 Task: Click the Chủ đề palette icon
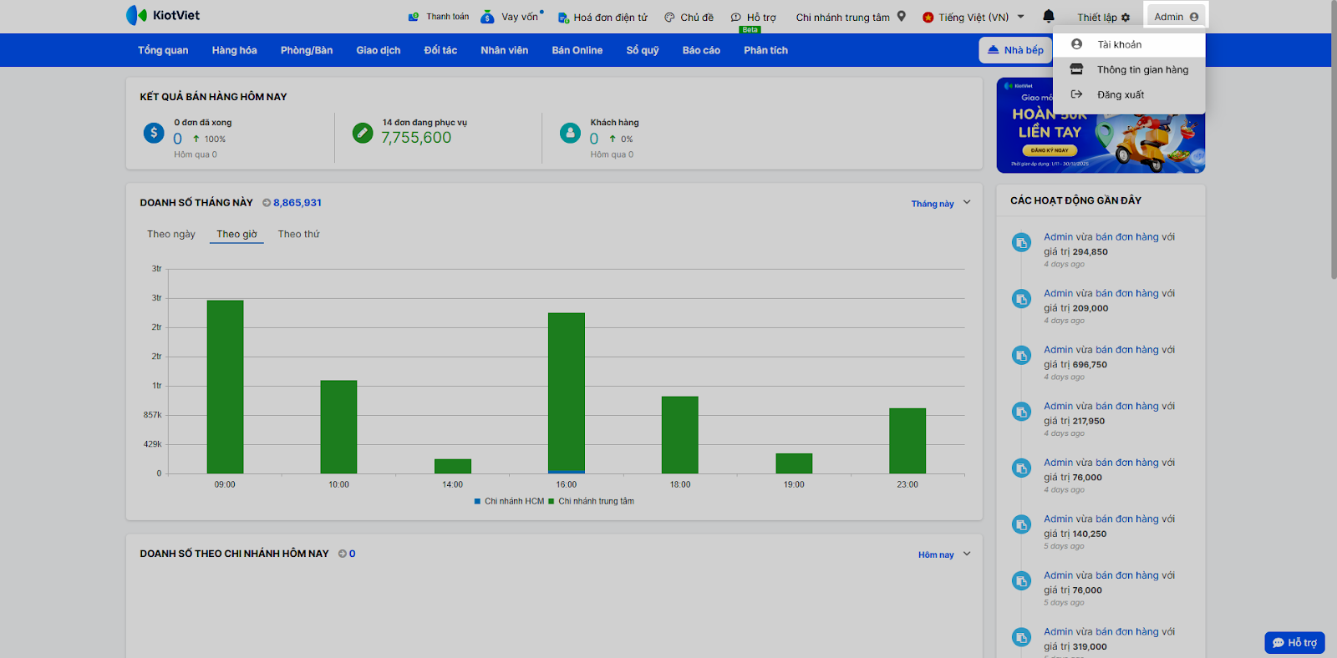point(669,17)
